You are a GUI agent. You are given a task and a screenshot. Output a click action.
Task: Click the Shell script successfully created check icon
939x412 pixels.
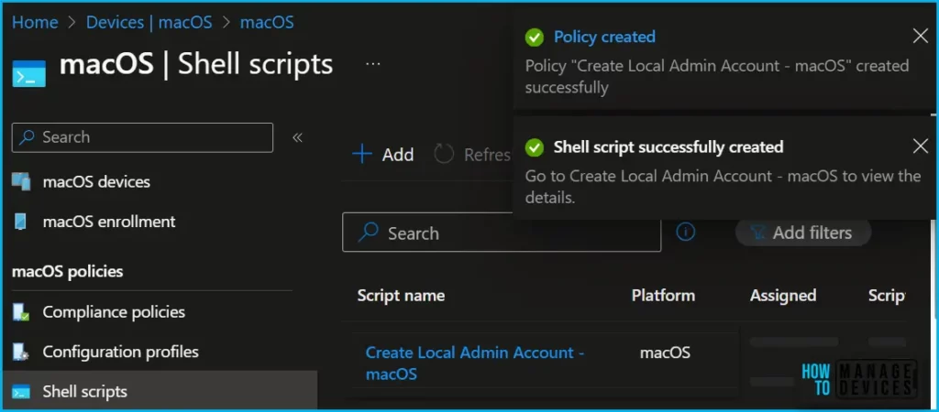point(535,147)
